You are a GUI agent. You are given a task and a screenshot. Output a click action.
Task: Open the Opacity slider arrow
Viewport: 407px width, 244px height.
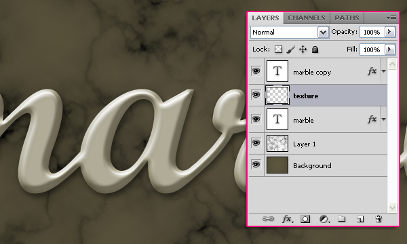(389, 32)
